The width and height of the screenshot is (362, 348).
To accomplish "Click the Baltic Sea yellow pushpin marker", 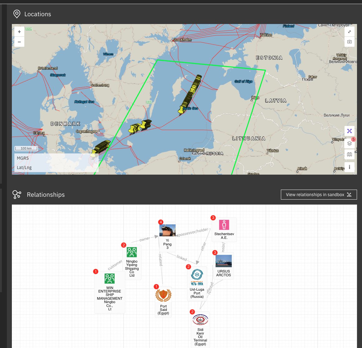I will [181, 110].
